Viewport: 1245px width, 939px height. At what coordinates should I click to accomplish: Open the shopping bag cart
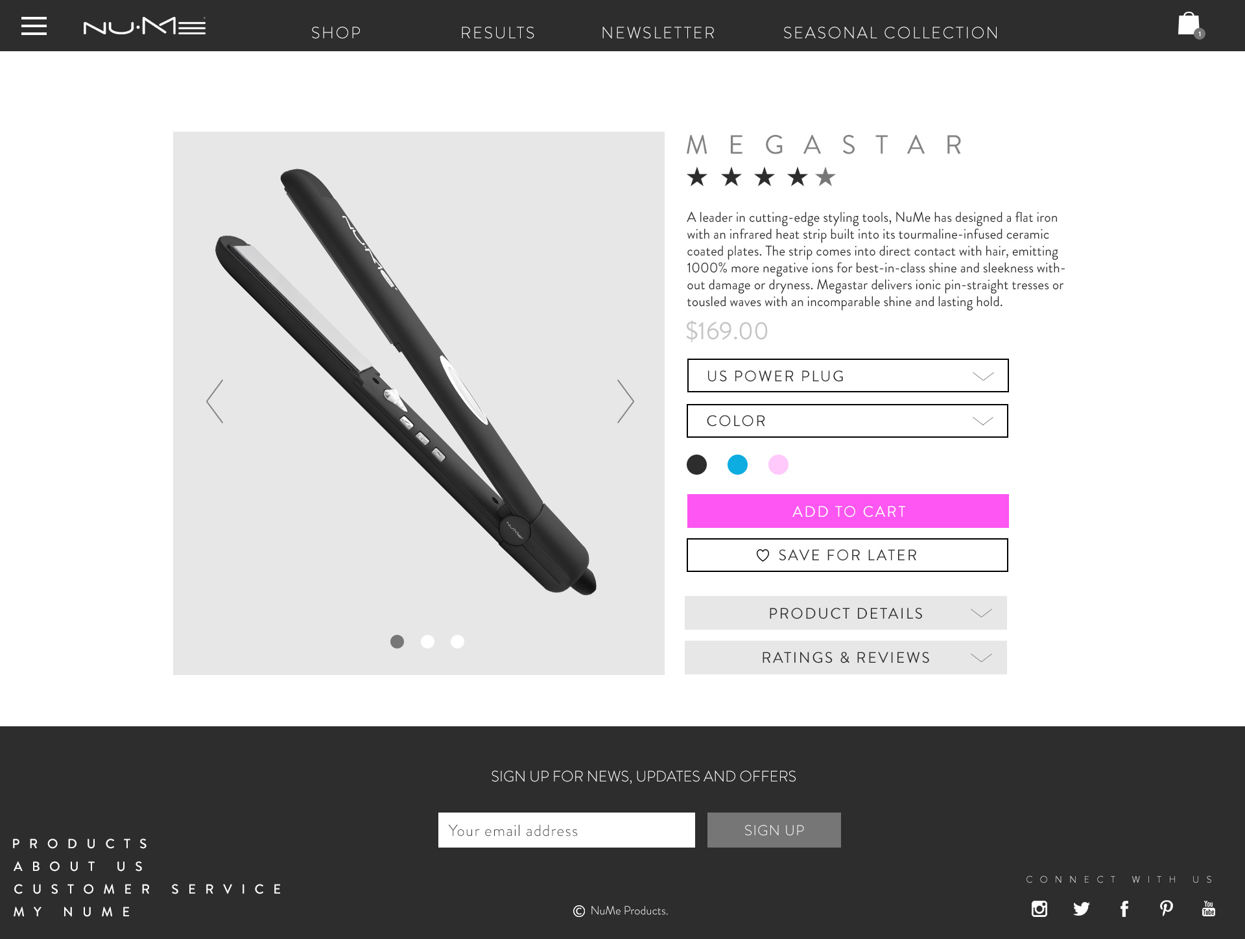point(1191,25)
